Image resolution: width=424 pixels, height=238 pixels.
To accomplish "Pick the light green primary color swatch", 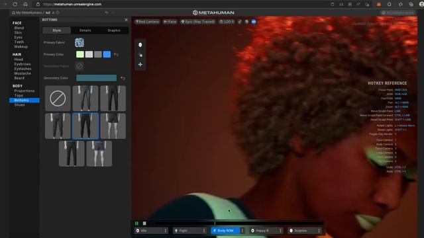I will 80,54.
